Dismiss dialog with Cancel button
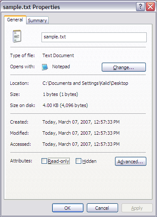This screenshot has width=157, height=217. coord(102,208)
